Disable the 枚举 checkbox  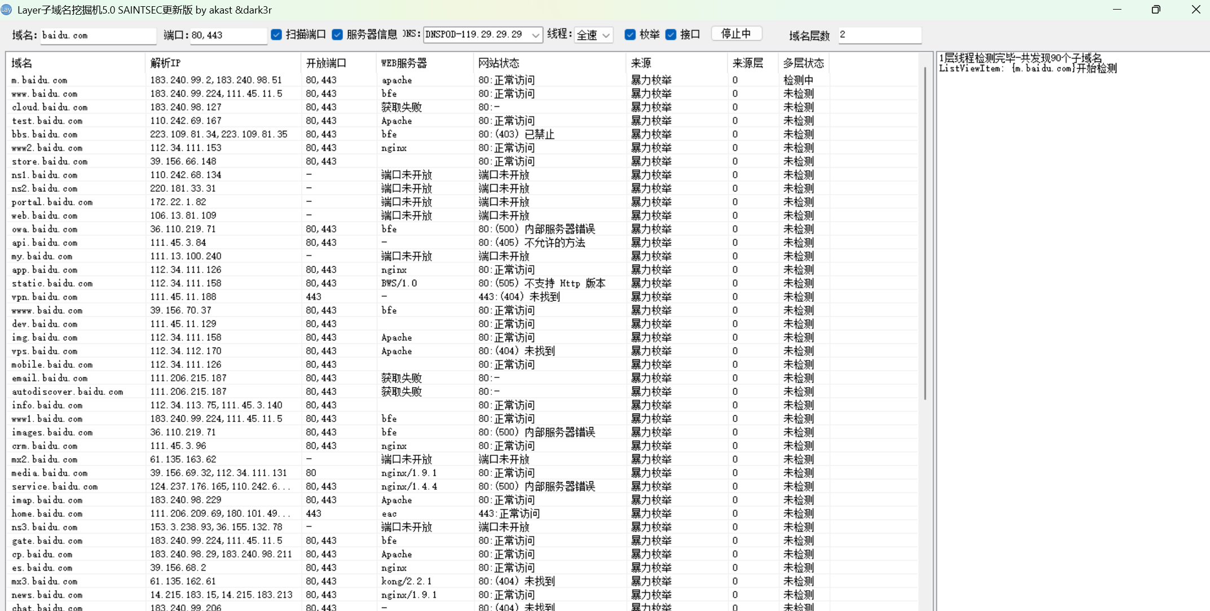pyautogui.click(x=630, y=34)
